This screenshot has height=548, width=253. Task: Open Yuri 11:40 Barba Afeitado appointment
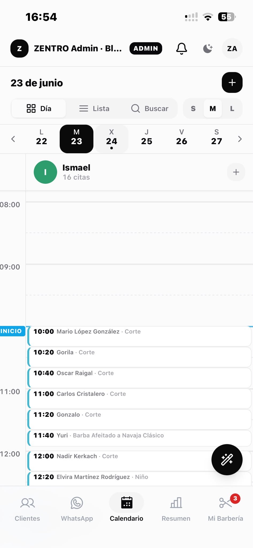tap(139, 438)
